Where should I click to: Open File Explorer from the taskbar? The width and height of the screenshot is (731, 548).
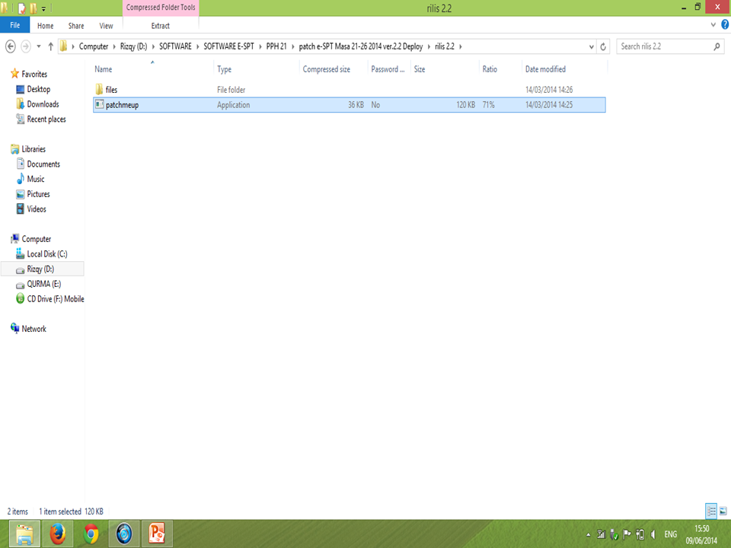tap(24, 534)
